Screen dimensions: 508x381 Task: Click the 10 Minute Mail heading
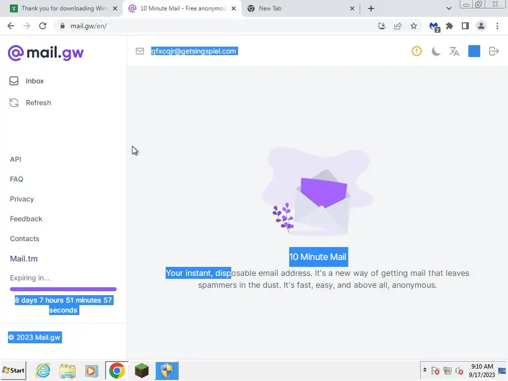[318, 257]
